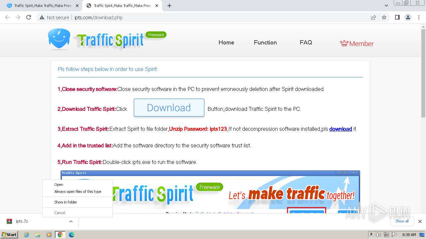
Task: Click the share page icon in address bar
Action: coord(373,17)
